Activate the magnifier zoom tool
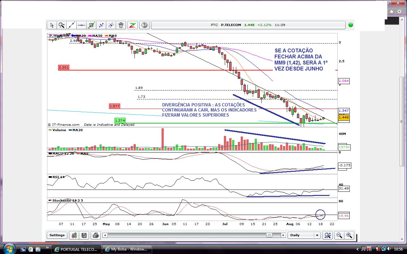 61,25
